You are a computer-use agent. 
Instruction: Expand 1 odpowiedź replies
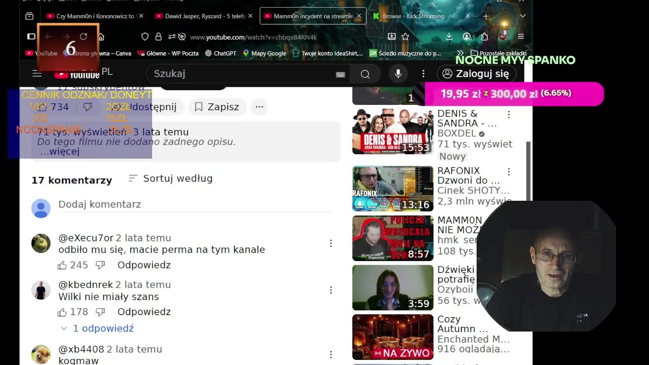pos(97,328)
